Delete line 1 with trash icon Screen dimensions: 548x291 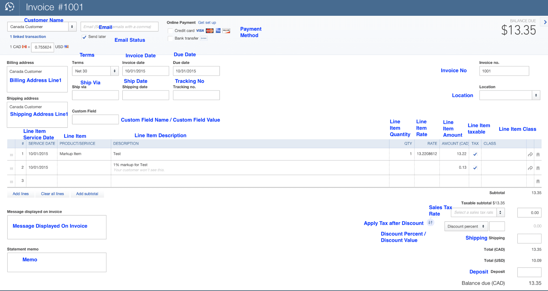tap(538, 155)
